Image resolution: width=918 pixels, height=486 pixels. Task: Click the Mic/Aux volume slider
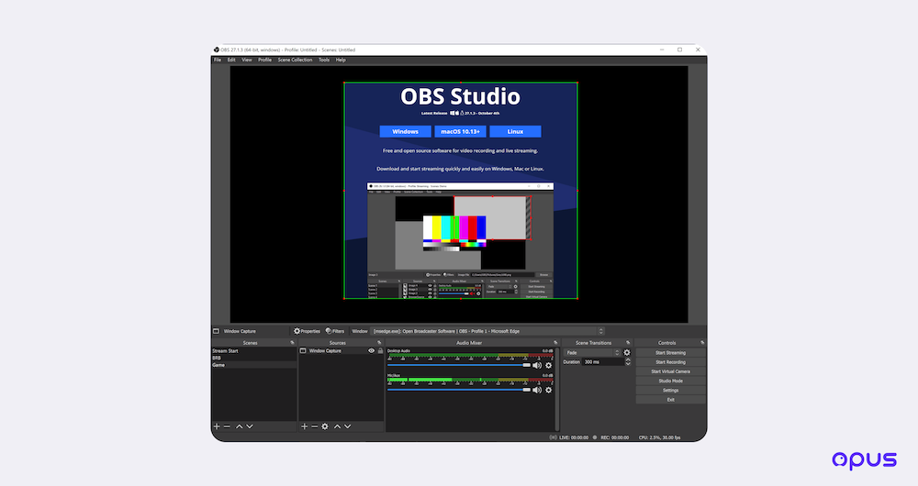[x=459, y=390]
